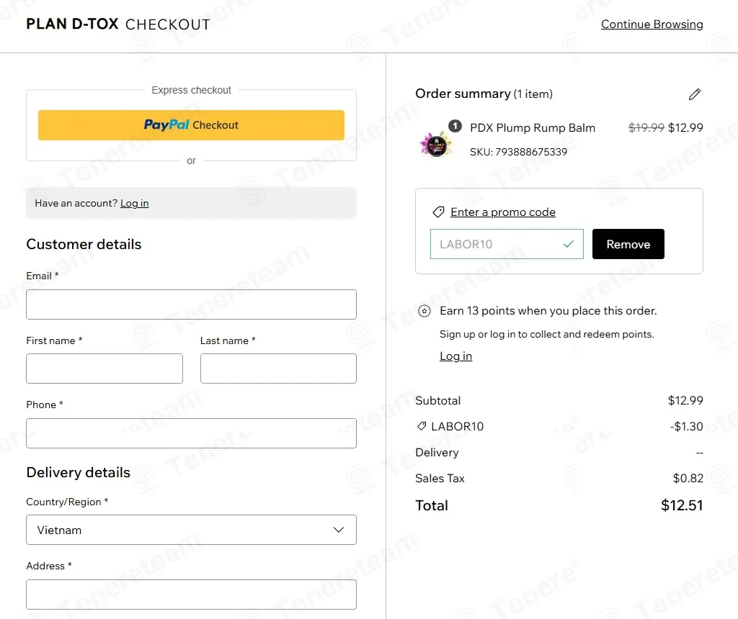
Task: Focus the Last name input field
Action: click(x=278, y=369)
